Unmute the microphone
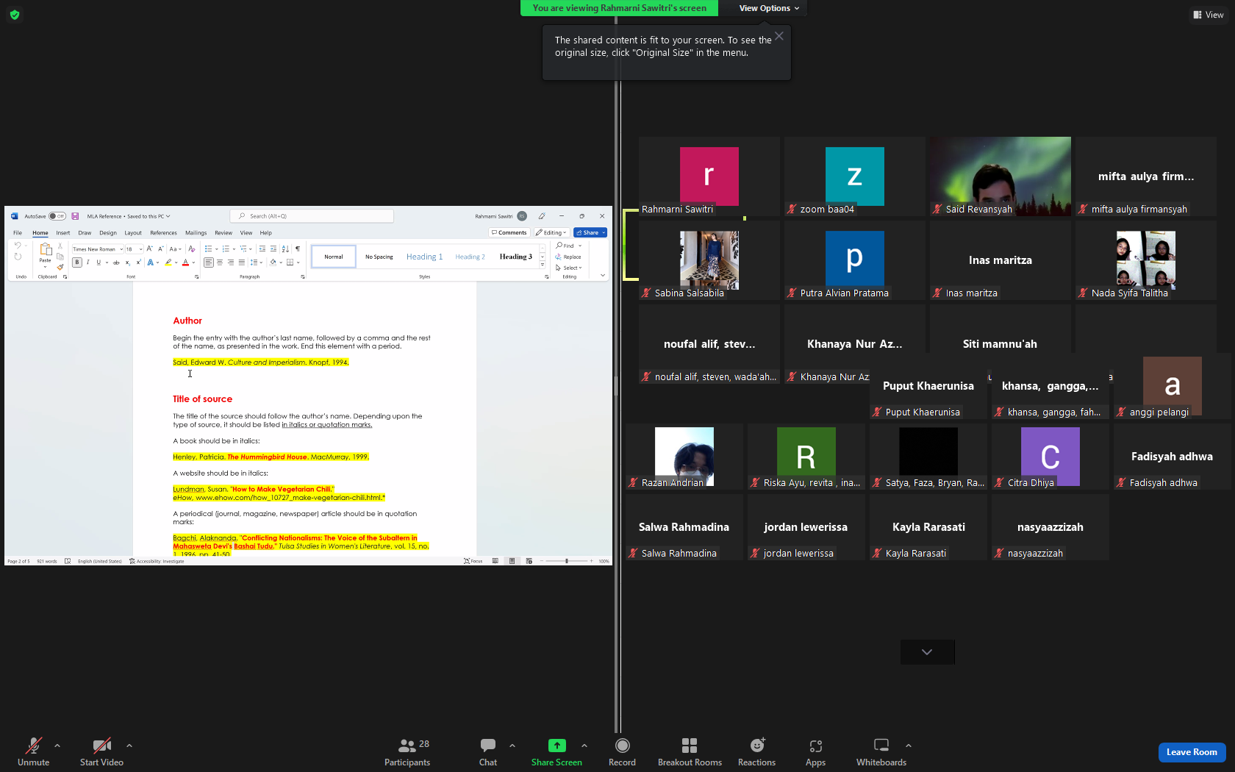Screen dimensions: 1235x772 33,752
